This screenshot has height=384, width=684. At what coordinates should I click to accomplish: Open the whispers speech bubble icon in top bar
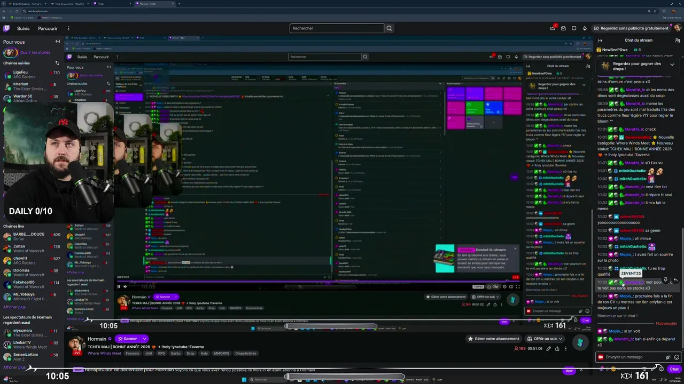(x=574, y=28)
